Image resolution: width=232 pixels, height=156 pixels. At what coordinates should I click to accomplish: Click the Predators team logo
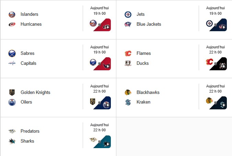[x=12, y=131]
